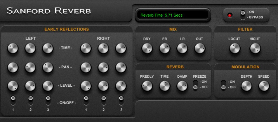Click the LR mix knob
This screenshot has height=122, width=278.
coord(182,48)
